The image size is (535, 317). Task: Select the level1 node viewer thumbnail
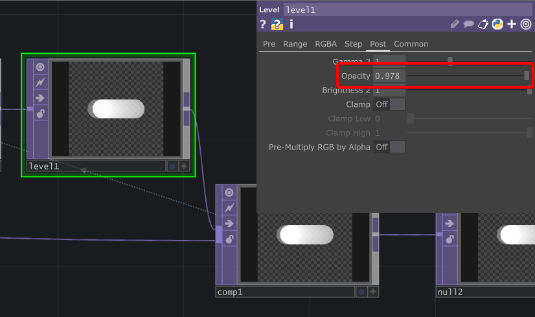click(116, 109)
